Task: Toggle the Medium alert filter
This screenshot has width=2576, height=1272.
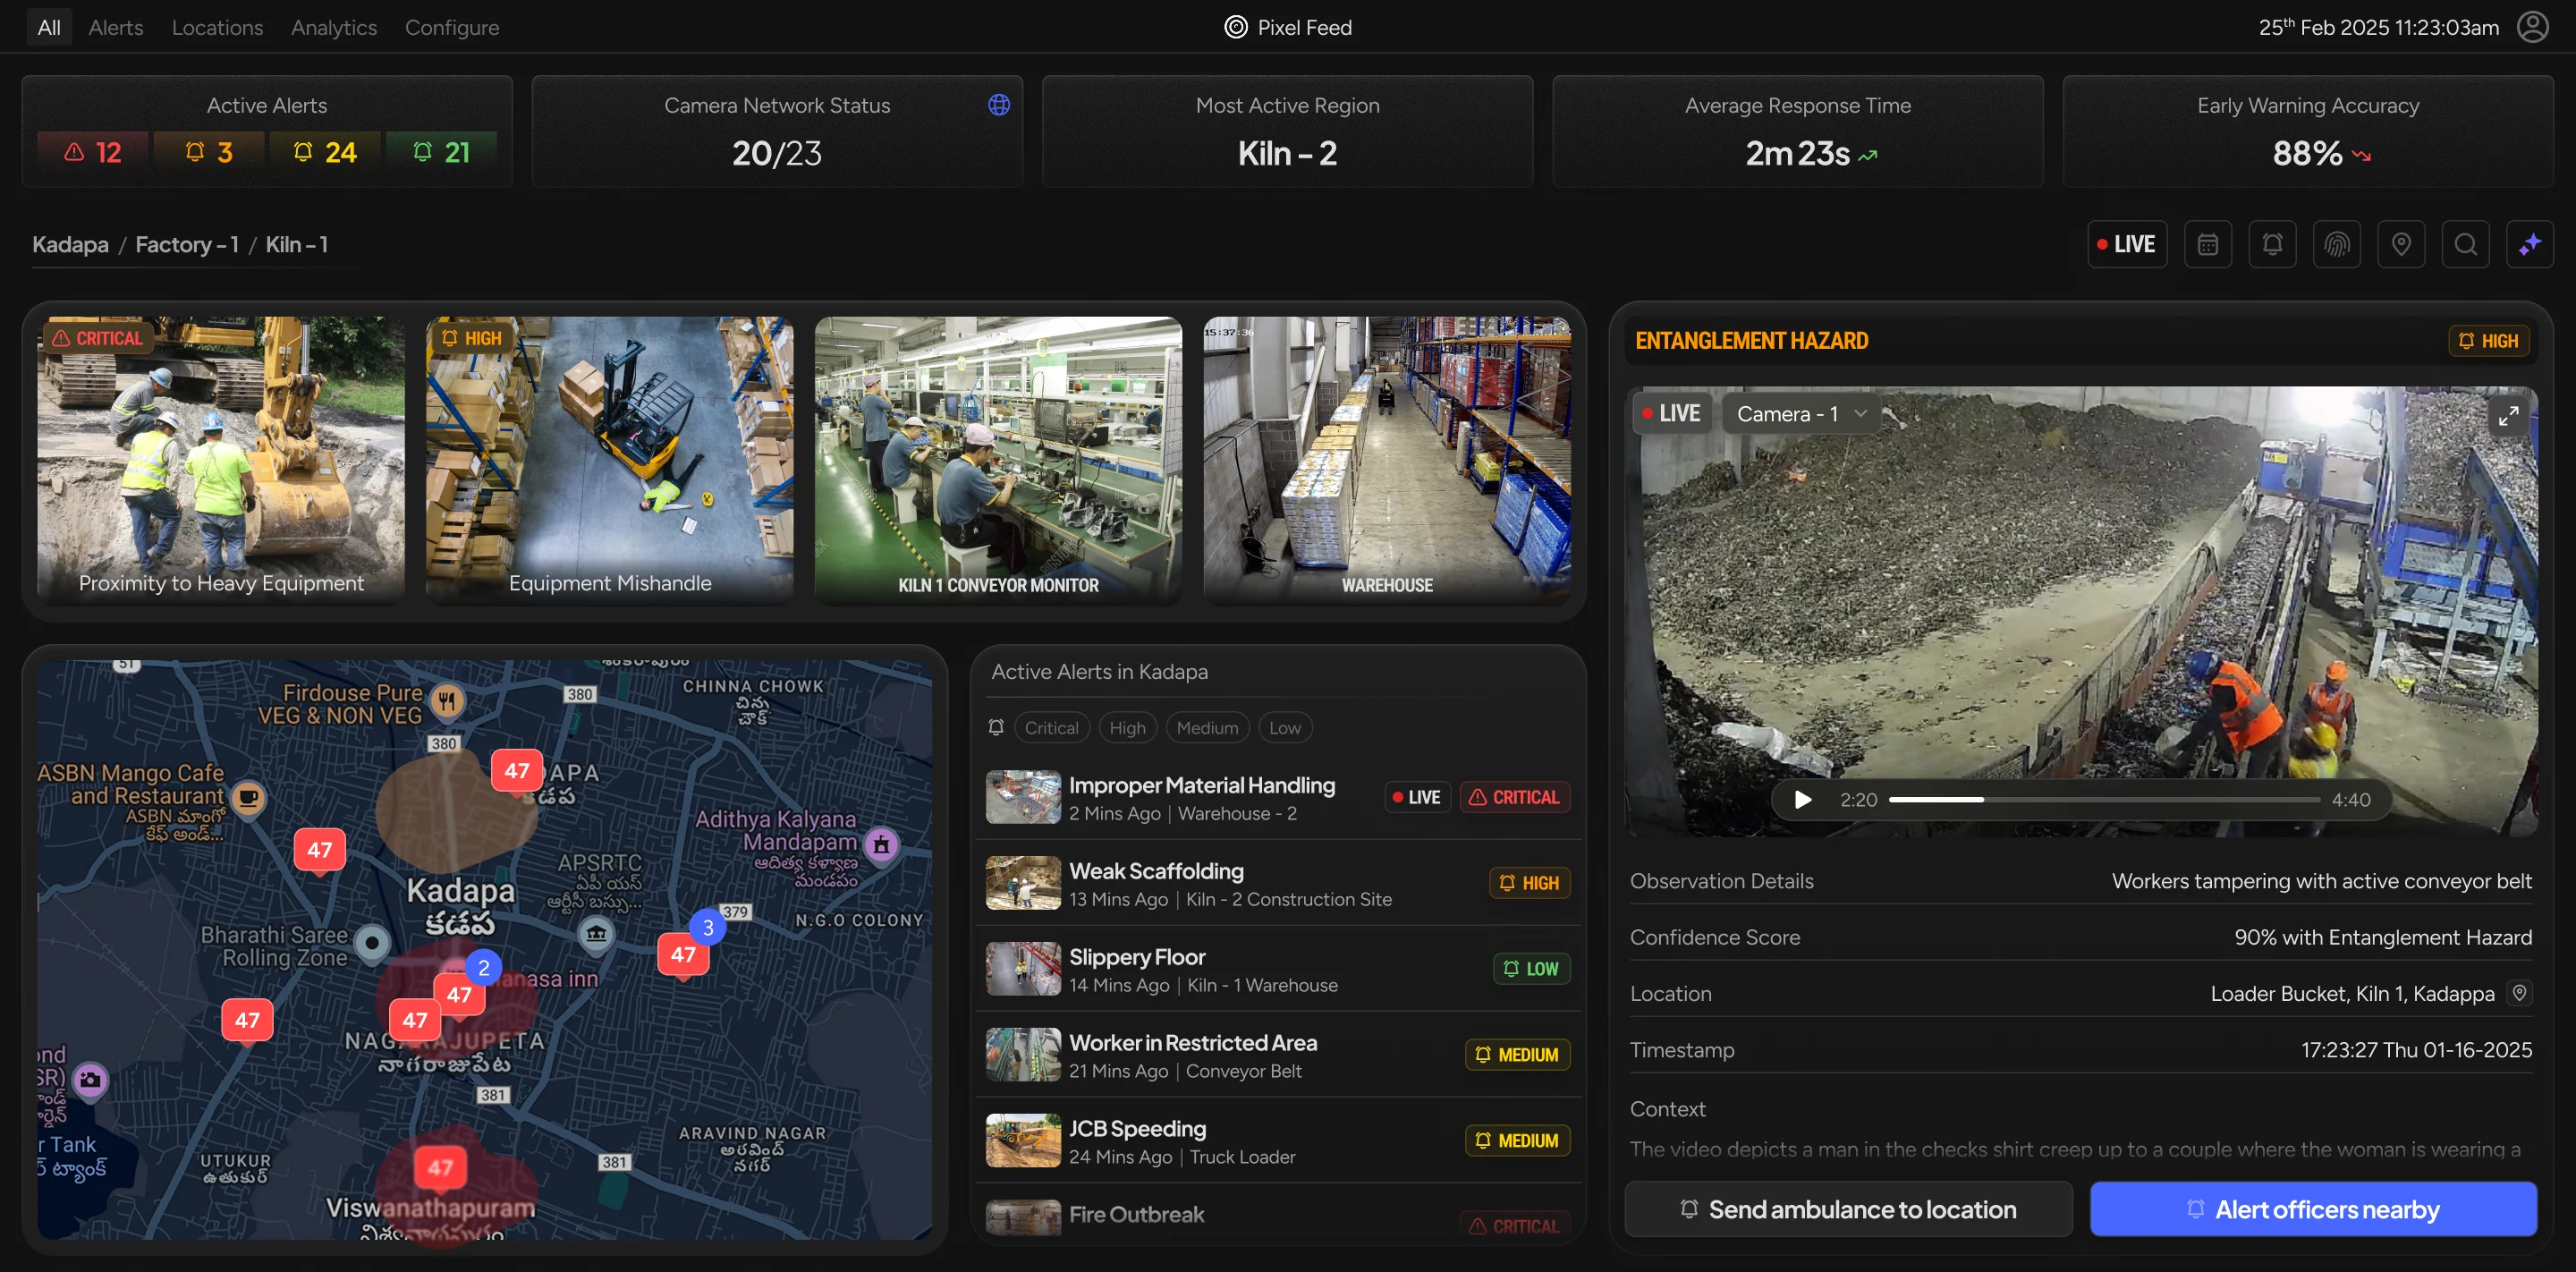Action: pyautogui.click(x=1207, y=727)
